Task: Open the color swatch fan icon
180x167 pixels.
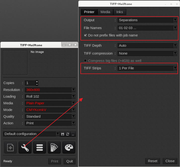Action: (54, 147)
